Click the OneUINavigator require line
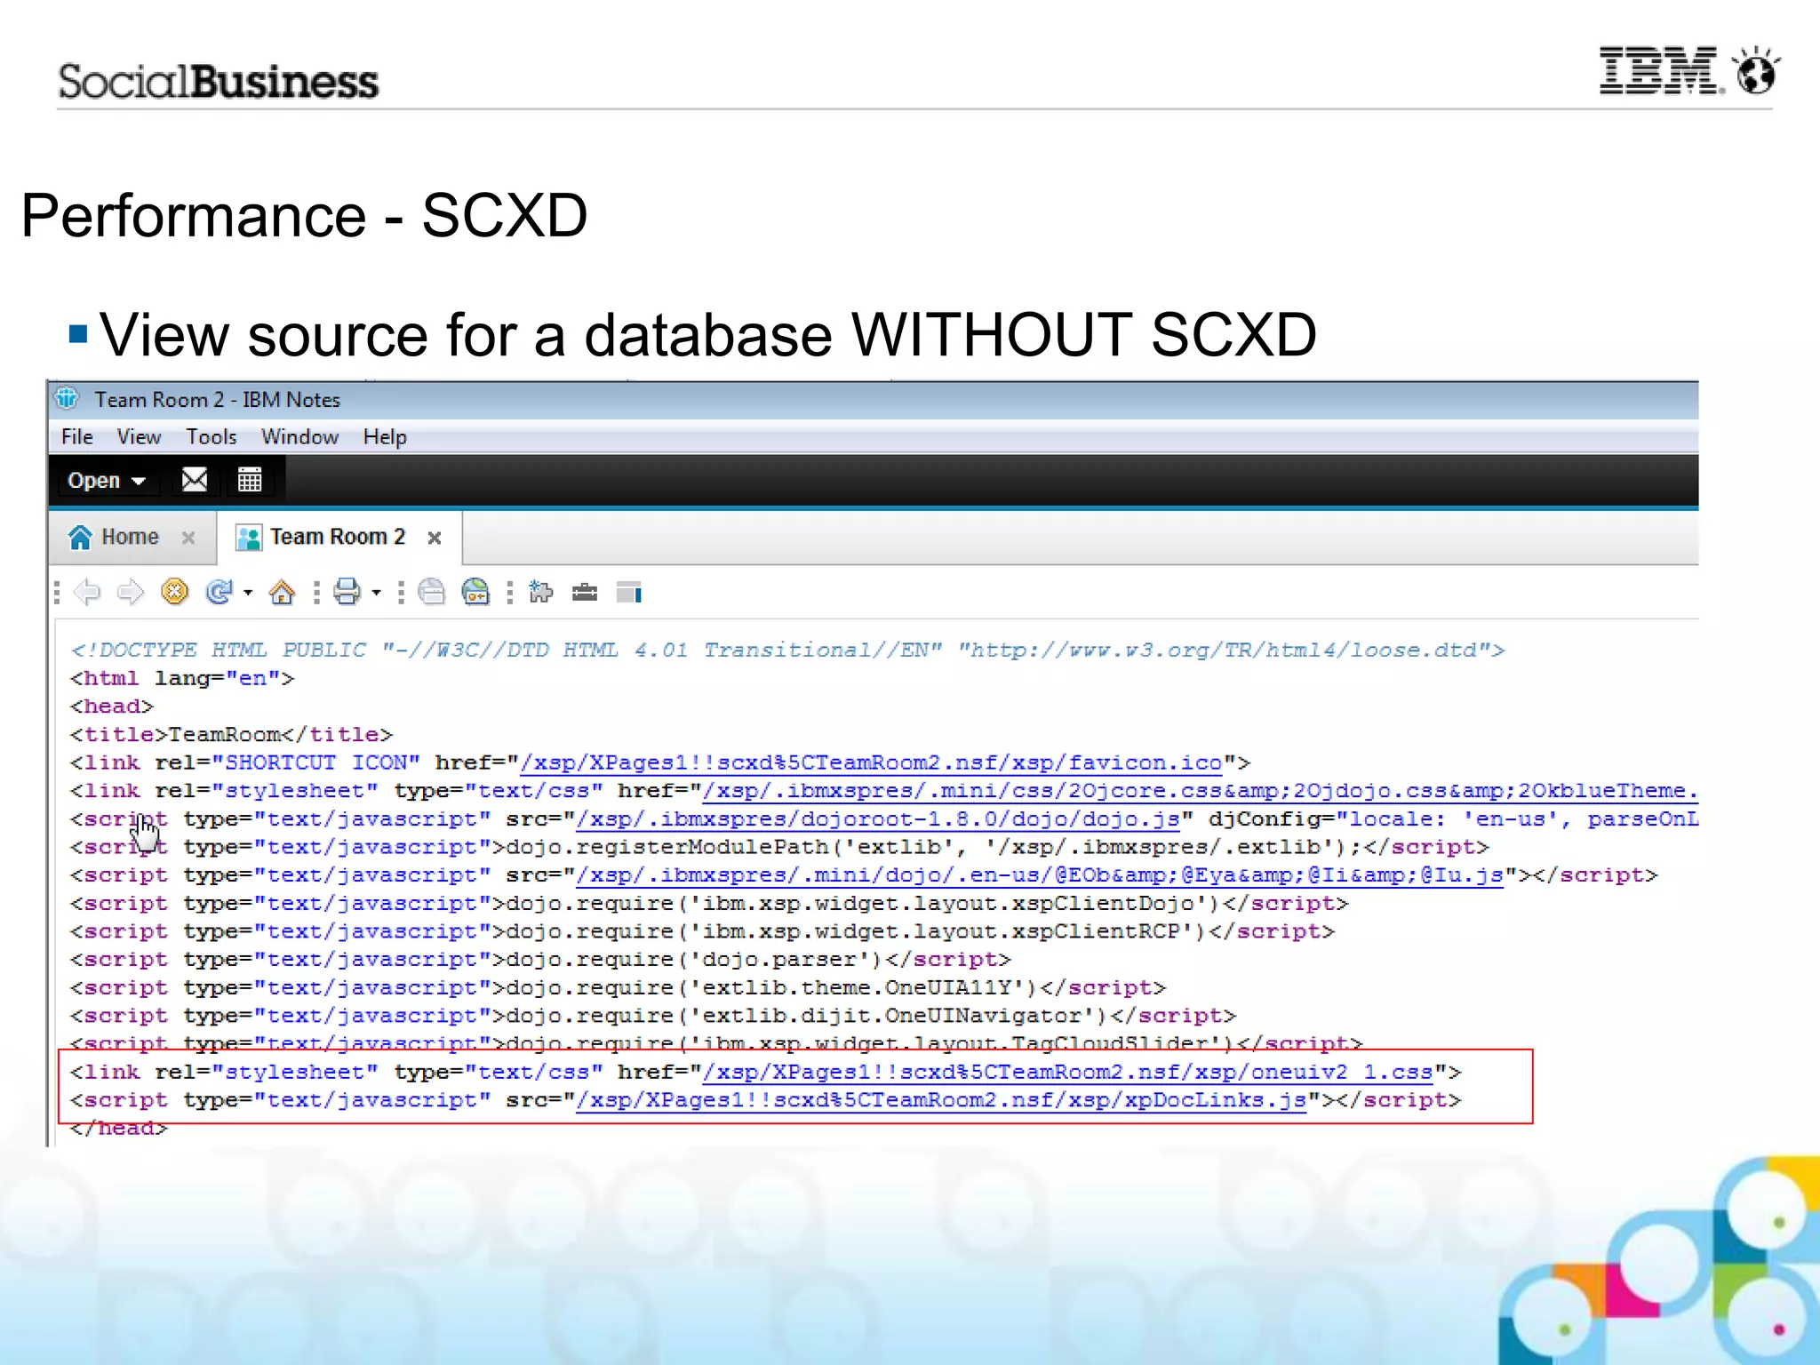 pos(653,1017)
